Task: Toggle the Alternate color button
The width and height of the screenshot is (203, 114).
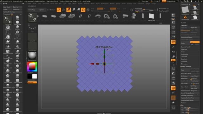Action: click(32, 82)
